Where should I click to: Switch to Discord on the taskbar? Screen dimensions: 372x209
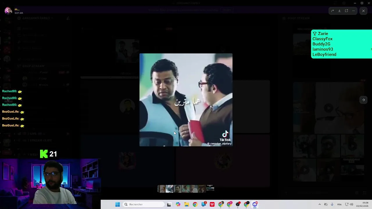[255, 204]
